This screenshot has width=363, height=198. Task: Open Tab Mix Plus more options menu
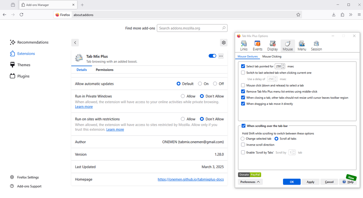tap(221, 56)
